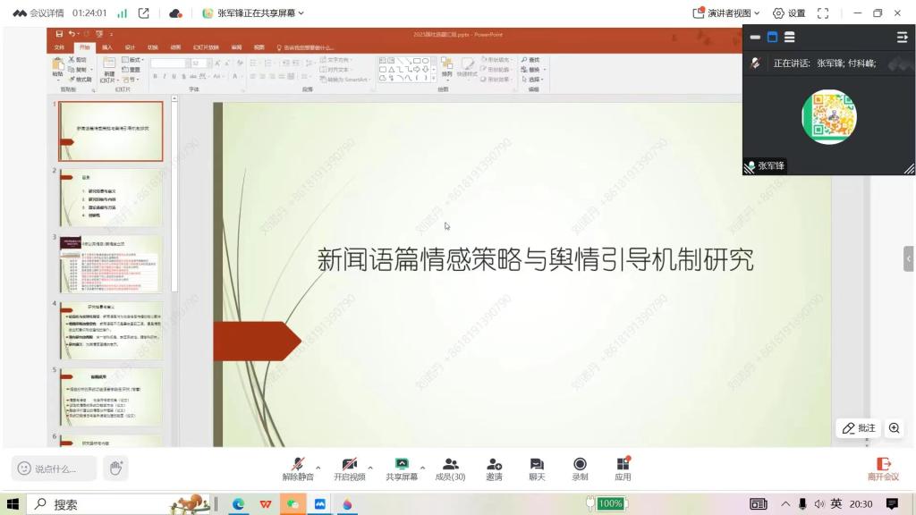This screenshot has height=515, width=916.
Task: Expand arrow next to 共享屏幕
Action: [422, 467]
